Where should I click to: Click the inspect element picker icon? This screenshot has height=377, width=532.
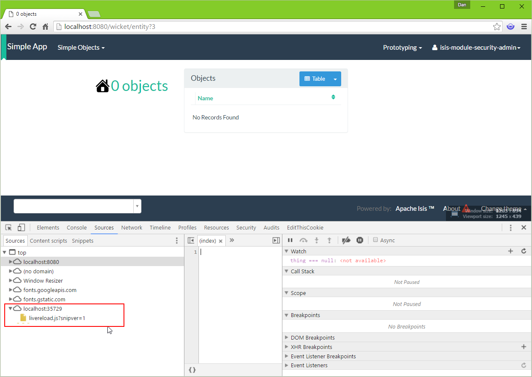click(9, 227)
